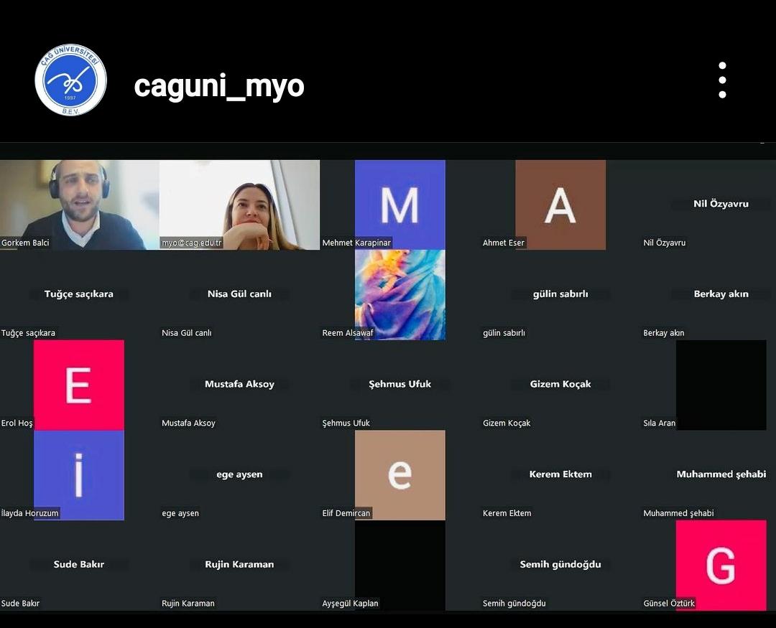776x628 pixels.
Task: Click Ahmet Eser's brown A avatar
Action: [560, 205]
